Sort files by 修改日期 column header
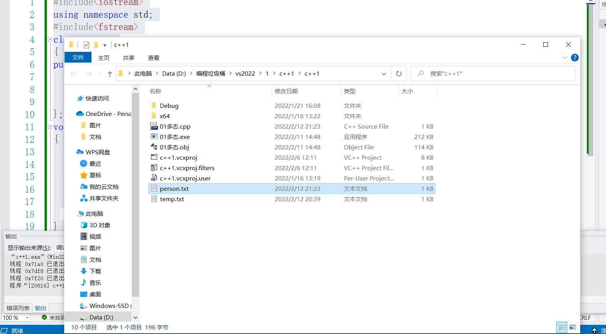The width and height of the screenshot is (606, 334). point(306,91)
